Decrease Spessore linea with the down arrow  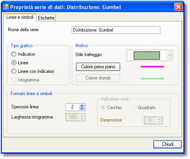tap(82, 109)
